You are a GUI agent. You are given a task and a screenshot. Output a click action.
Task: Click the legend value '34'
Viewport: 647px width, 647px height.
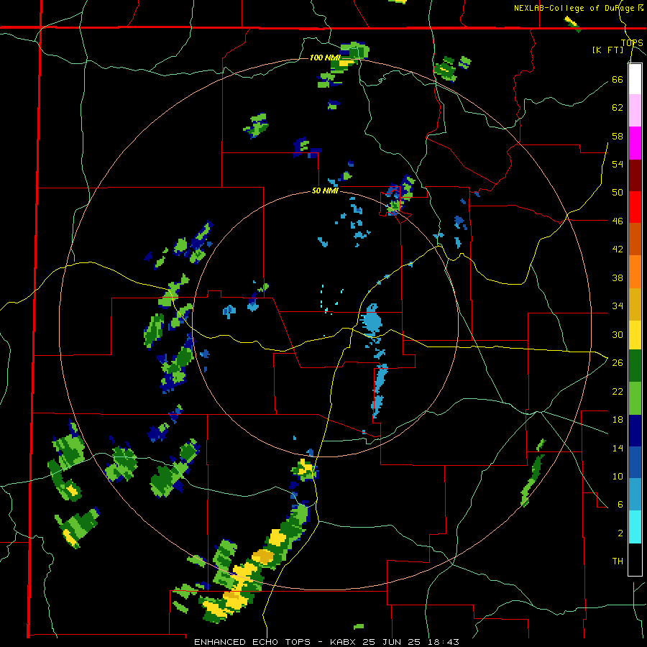coord(618,306)
